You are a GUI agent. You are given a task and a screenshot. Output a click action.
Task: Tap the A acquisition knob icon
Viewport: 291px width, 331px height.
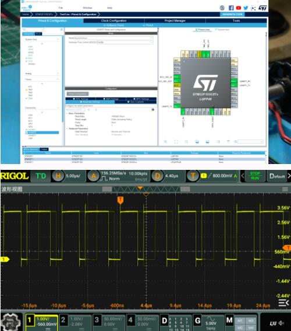pyautogui.click(x=94, y=176)
